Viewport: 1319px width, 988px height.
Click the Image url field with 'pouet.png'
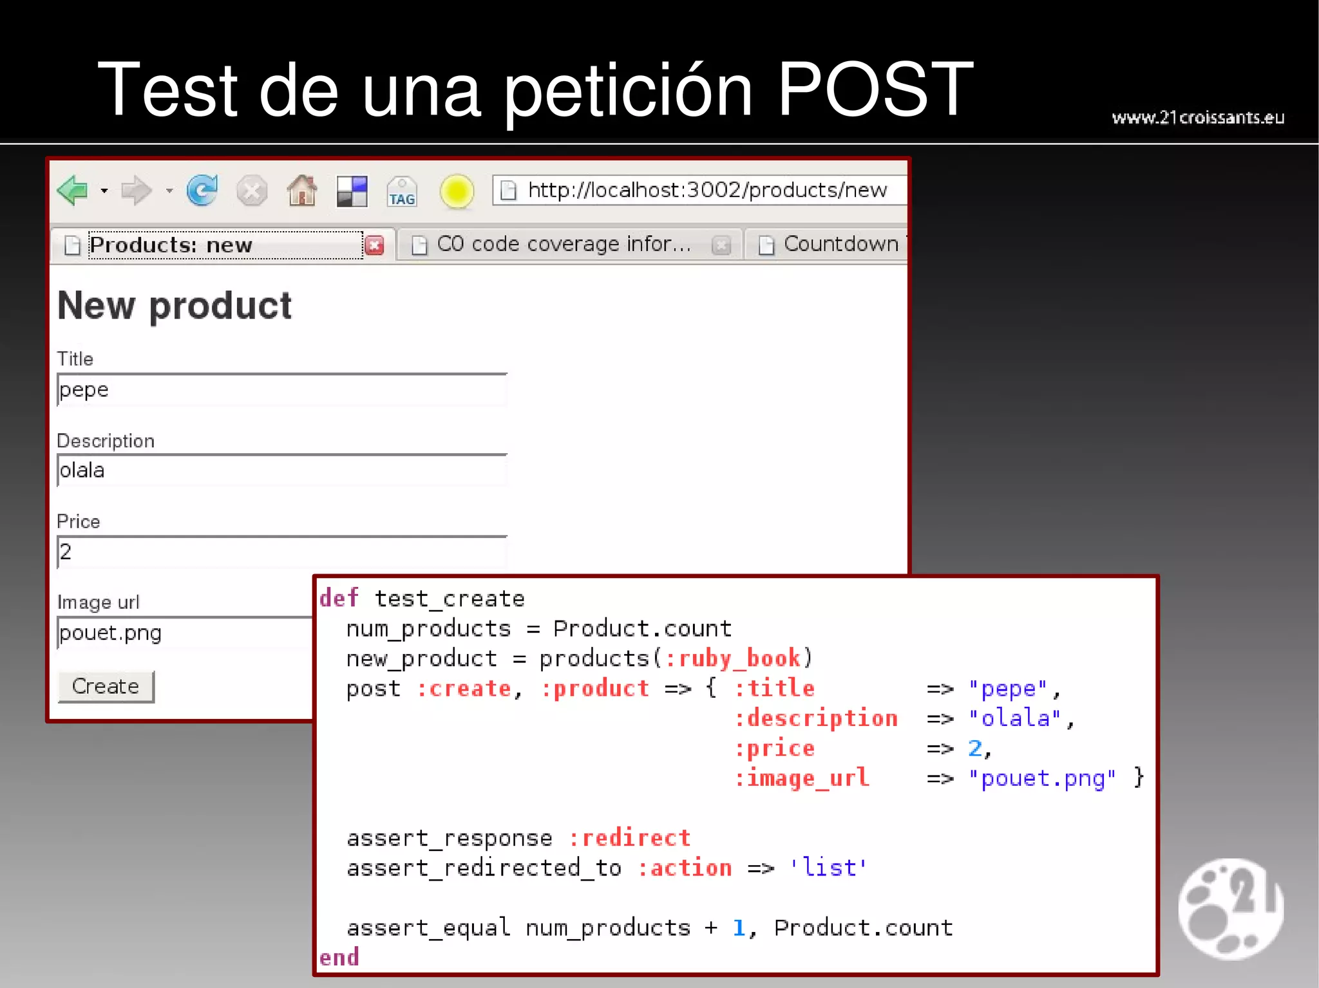tap(185, 633)
